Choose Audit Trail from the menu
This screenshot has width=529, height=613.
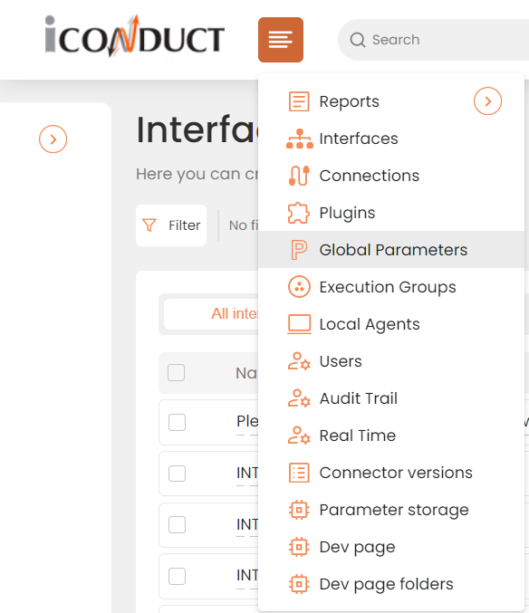tap(359, 398)
